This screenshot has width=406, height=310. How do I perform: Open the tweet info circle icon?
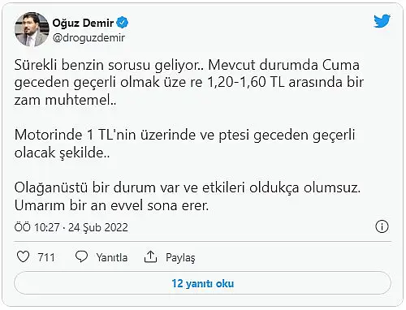(382, 226)
